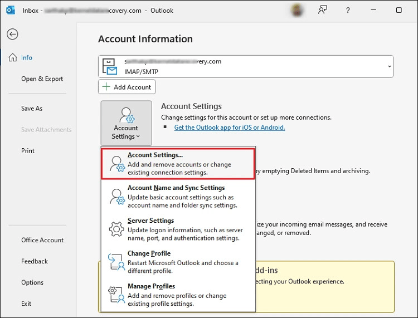Select Save As in the sidebar
Screen dimensions: 418x318
click(x=32, y=109)
